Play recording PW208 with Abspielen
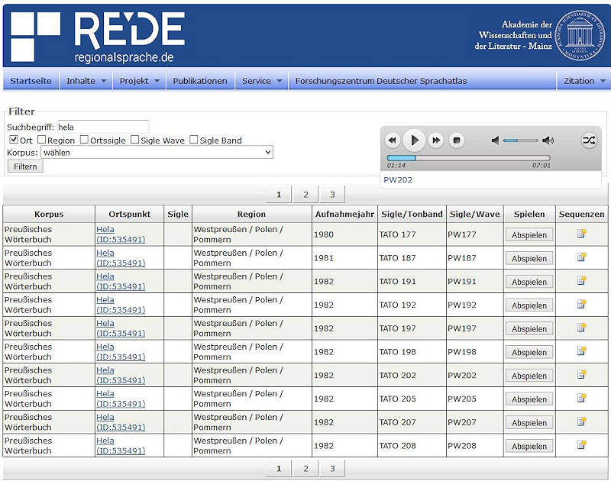Image resolution: width=611 pixels, height=481 pixels. [529, 446]
